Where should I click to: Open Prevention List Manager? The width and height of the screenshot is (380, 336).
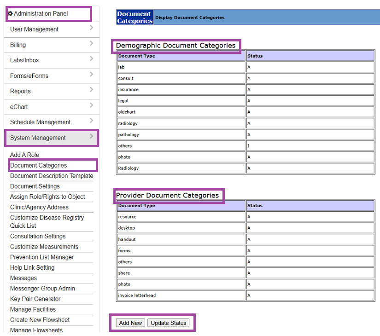pos(41,257)
